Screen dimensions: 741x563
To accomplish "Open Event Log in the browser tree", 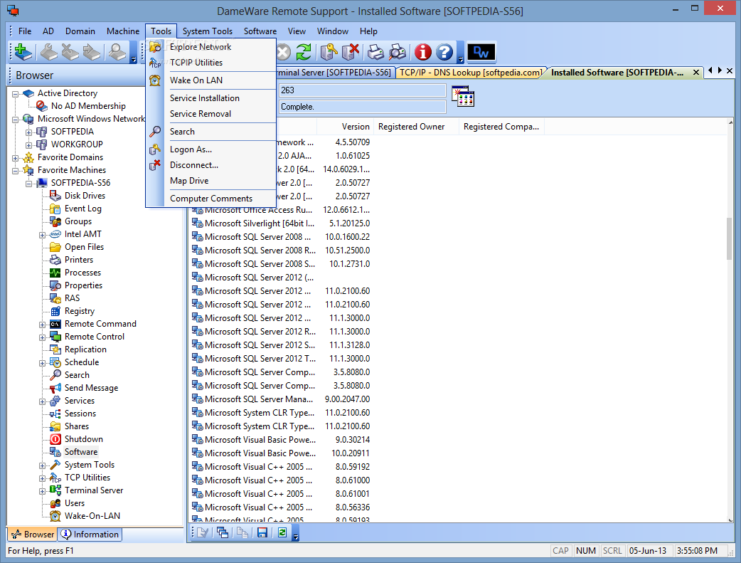I will [82, 208].
